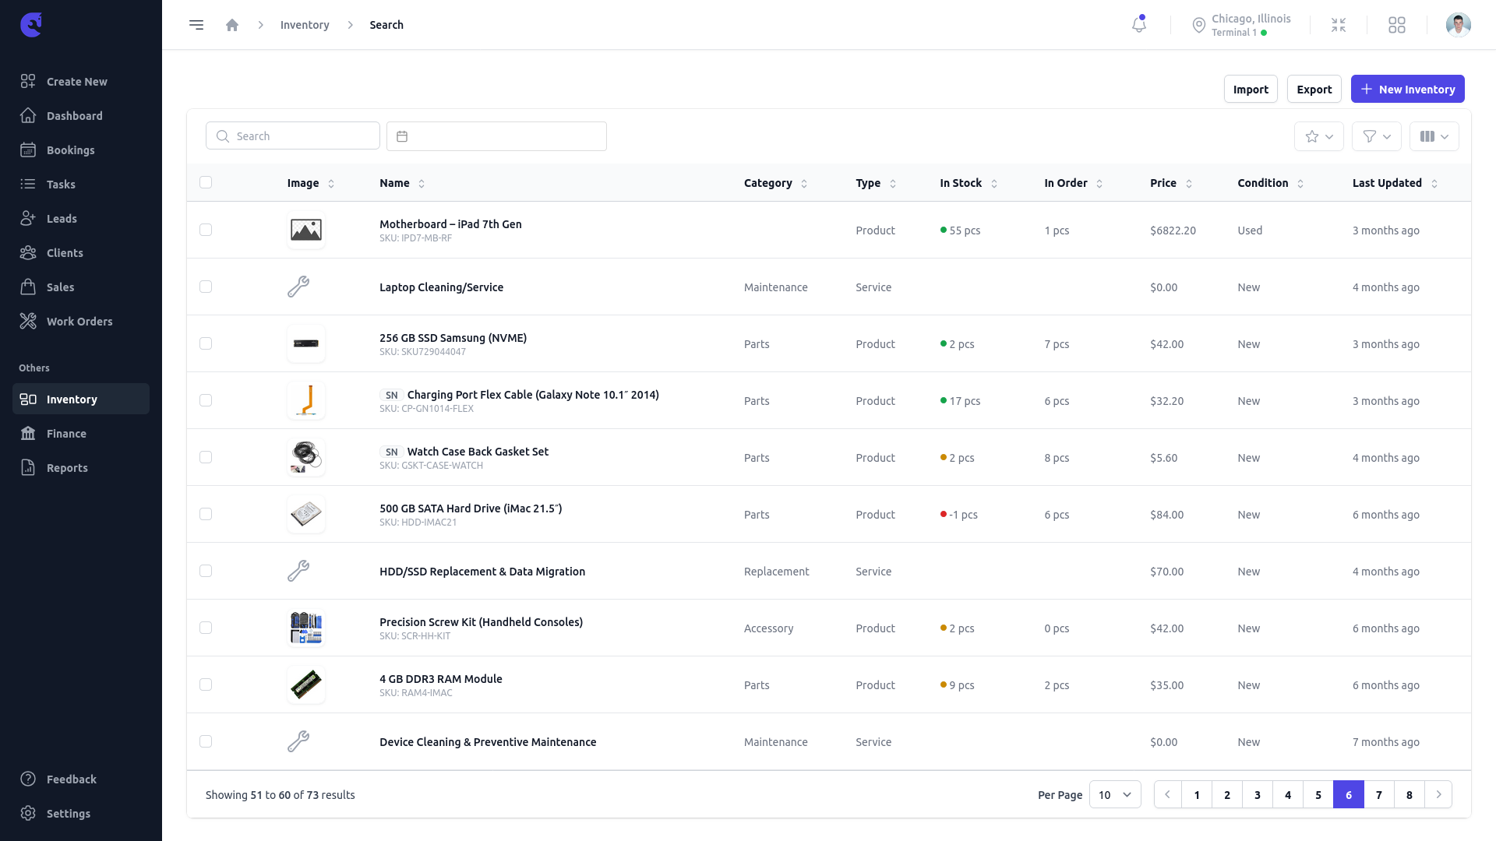Screen dimensions: 1496x841
Task: Click the notification bell icon
Action: coord(1138,25)
